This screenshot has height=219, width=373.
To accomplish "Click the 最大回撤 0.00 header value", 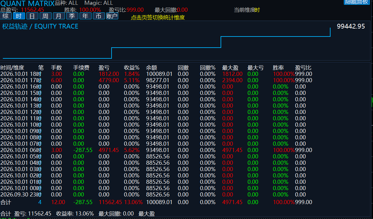I will click(x=183, y=10).
